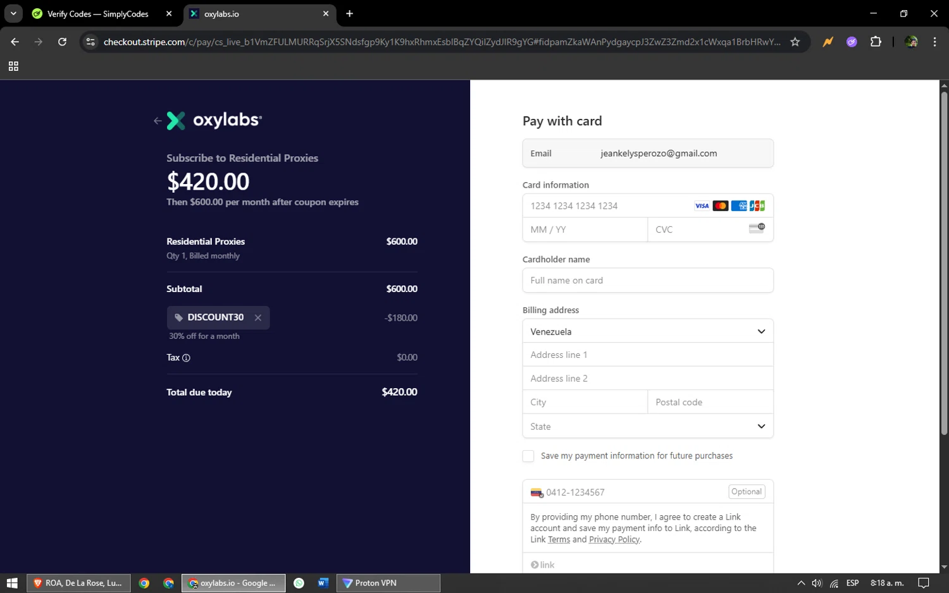Open WhatsApp from the taskbar
This screenshot has height=593, width=949.
299,583
